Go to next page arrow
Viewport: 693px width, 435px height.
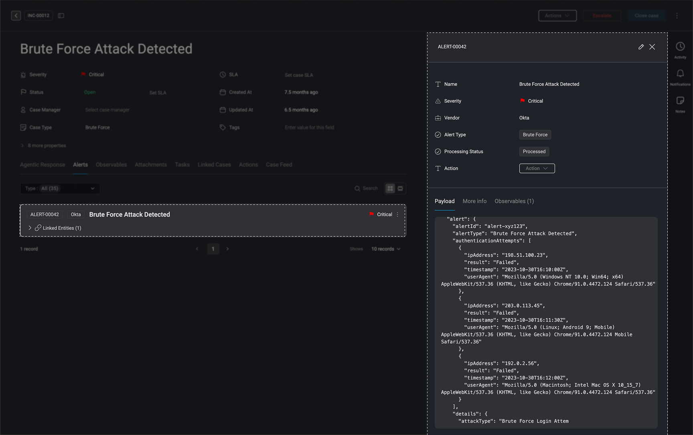tap(227, 249)
